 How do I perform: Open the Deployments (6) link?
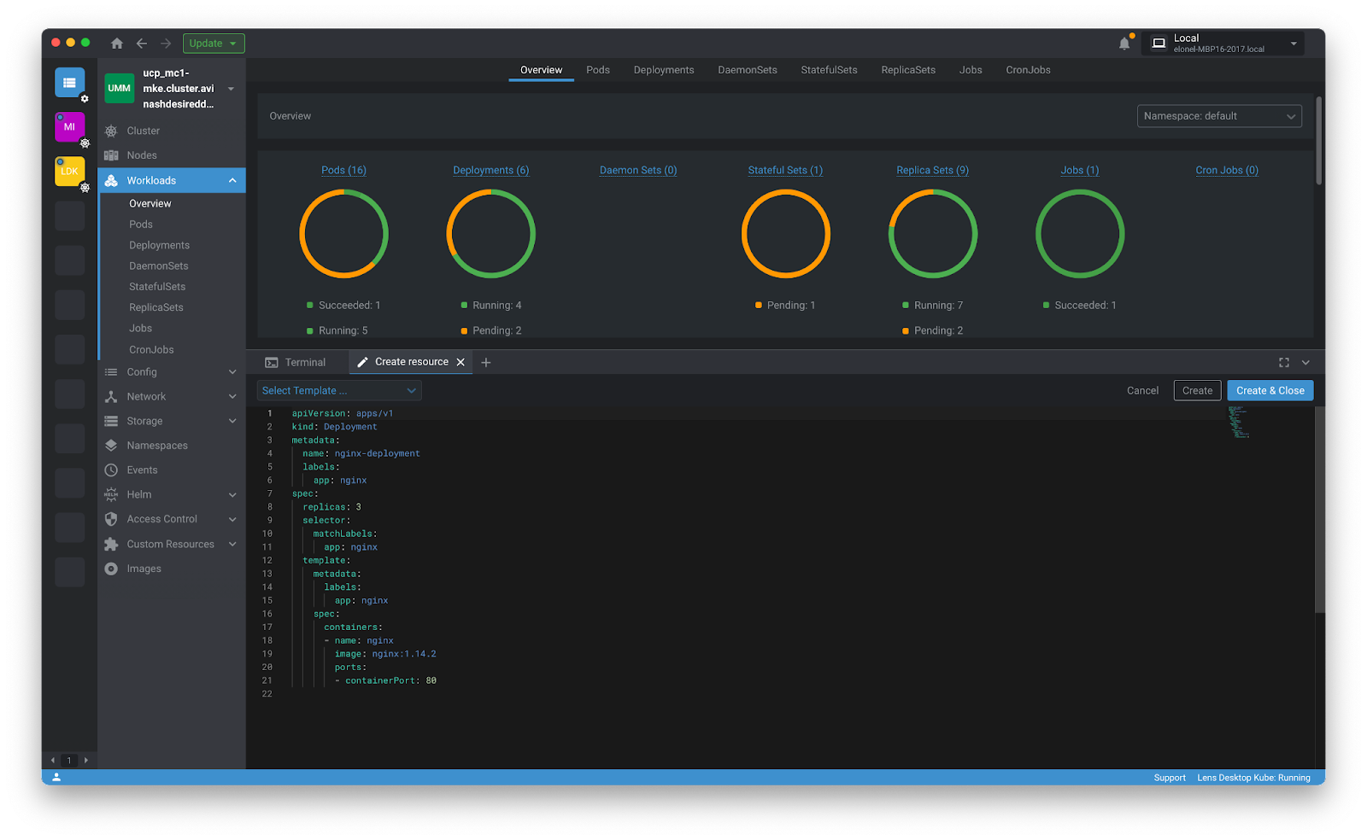pos(491,171)
